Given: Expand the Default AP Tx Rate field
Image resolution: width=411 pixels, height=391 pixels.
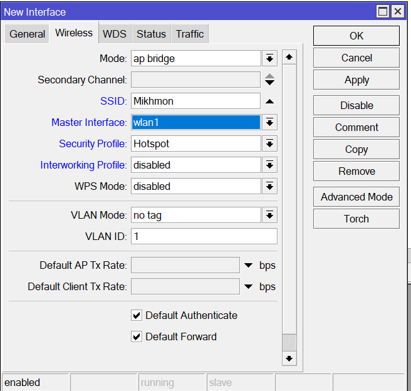Looking at the screenshot, I should (x=248, y=265).
